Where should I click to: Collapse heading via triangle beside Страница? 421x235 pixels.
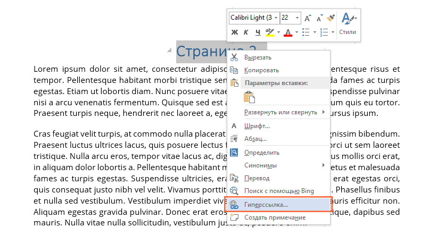point(169,50)
